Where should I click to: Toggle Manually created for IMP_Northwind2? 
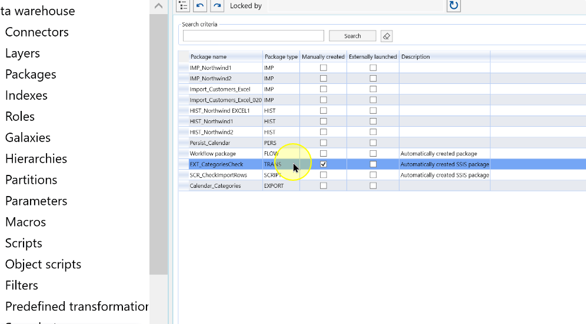323,78
